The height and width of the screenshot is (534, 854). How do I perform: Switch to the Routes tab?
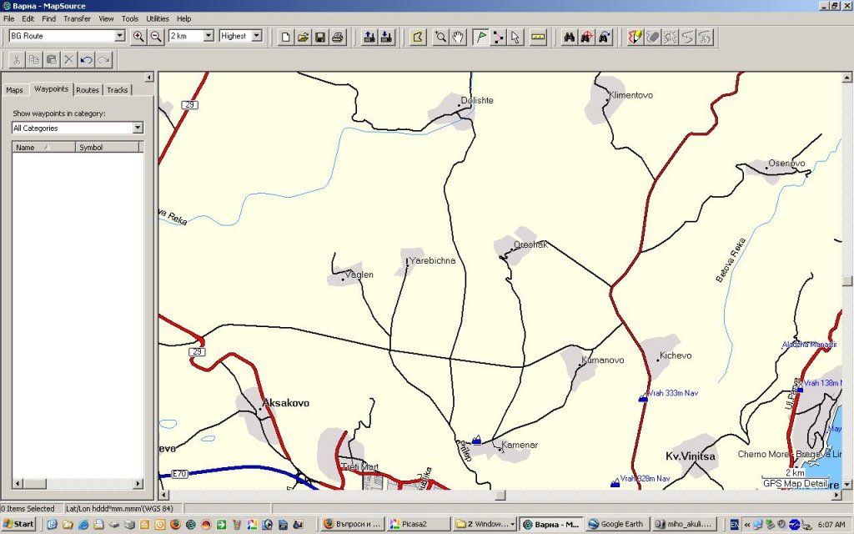click(88, 90)
